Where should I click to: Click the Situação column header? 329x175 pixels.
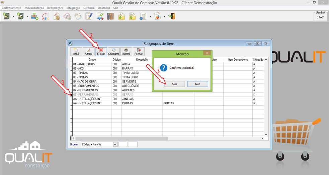(258, 60)
